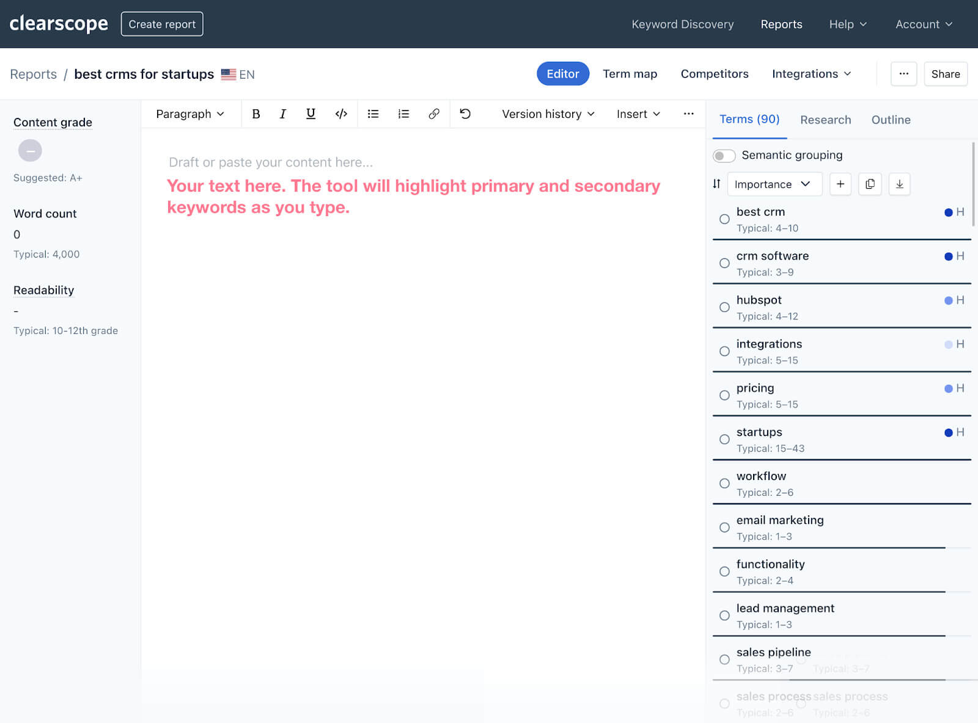978x723 pixels.
Task: Check off the 'hubspot' term
Action: (x=724, y=307)
